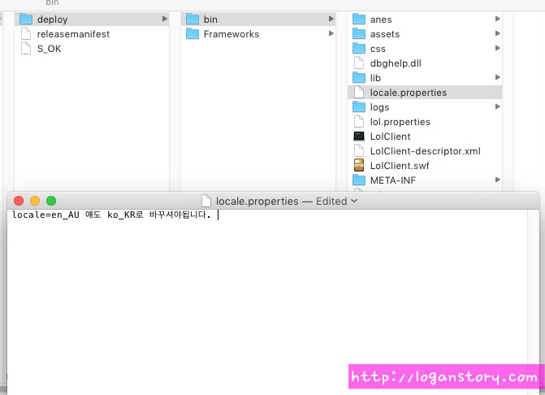Select the 'deploy' folder name
Viewport: 545px width, 395px height.
[53, 20]
